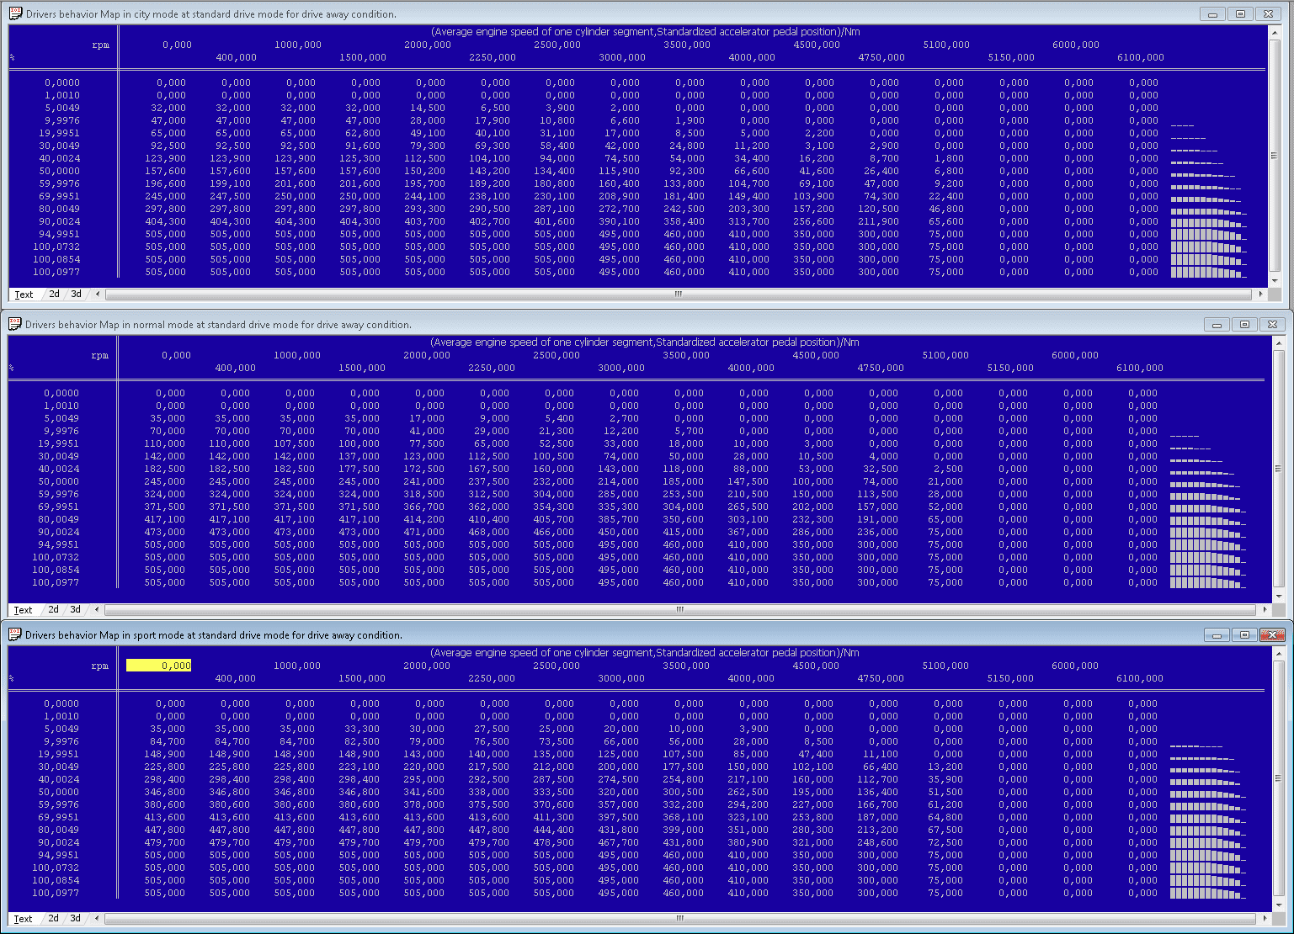
Task: Click row label 94,9951 in the normal mode table
Action: 58,544
